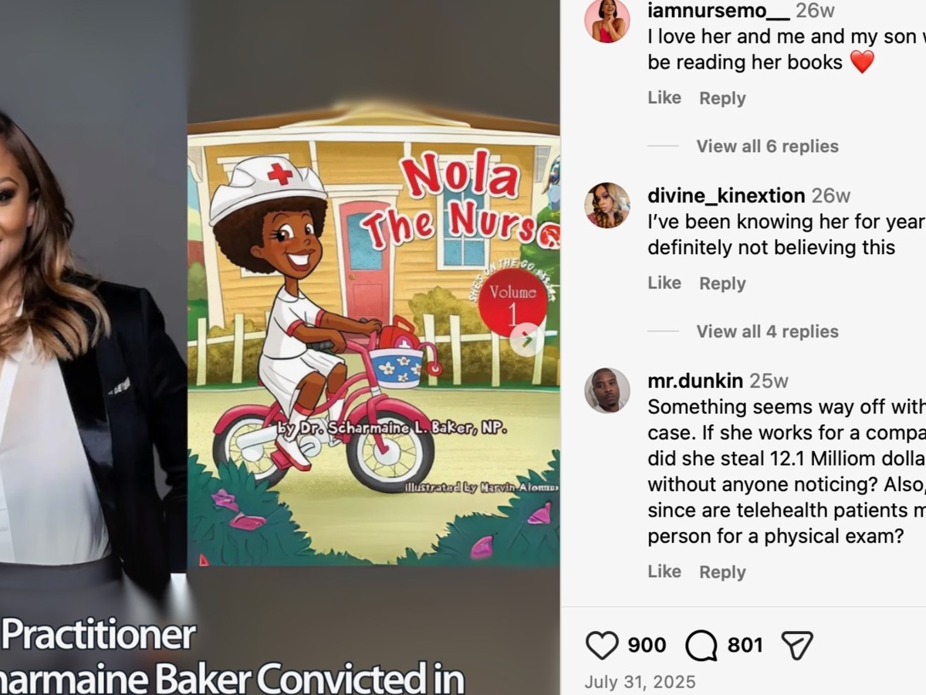
Task: Like the iamnursemo__ comment
Action: click(x=664, y=98)
